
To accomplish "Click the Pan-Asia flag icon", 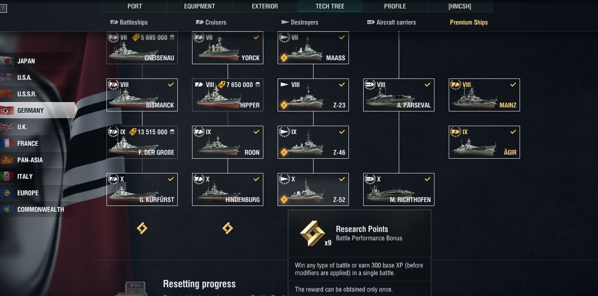I will coord(7,160).
